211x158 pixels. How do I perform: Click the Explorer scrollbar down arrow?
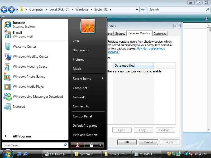pyautogui.click(x=209, y=129)
